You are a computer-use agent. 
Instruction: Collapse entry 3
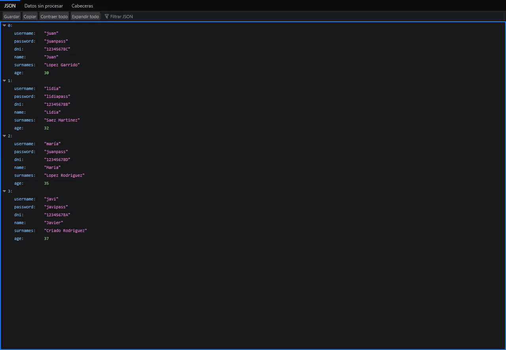(4, 191)
